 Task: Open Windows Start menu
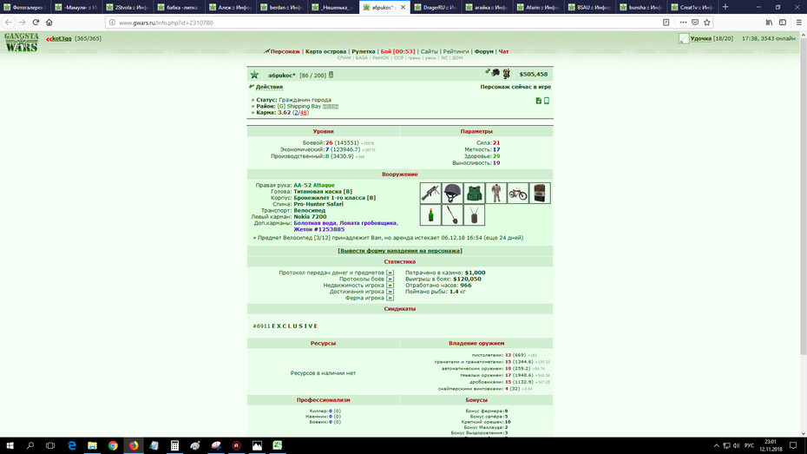(10, 446)
